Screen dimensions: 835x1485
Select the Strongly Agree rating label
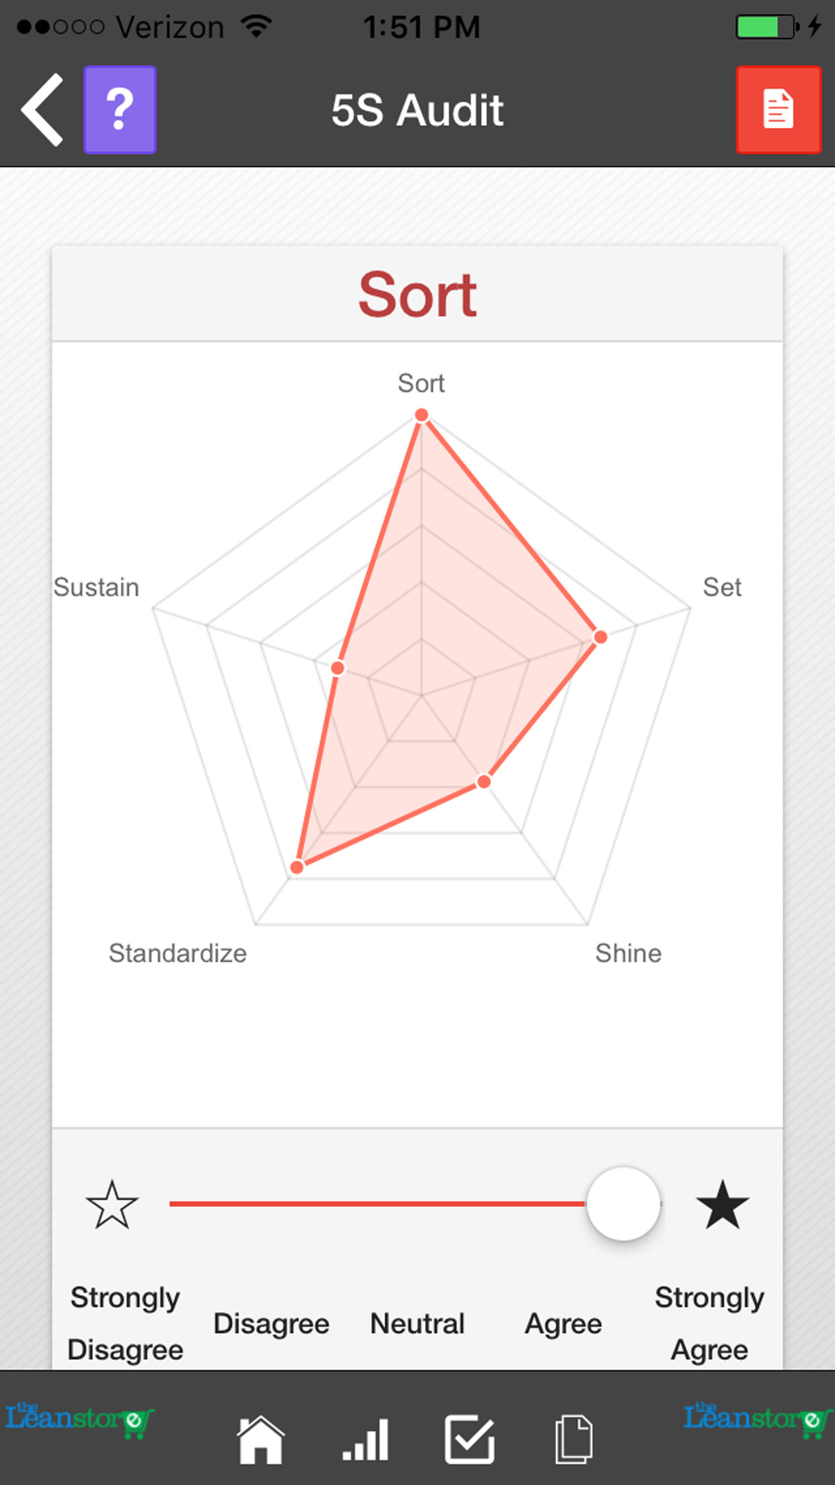pyautogui.click(x=709, y=1323)
